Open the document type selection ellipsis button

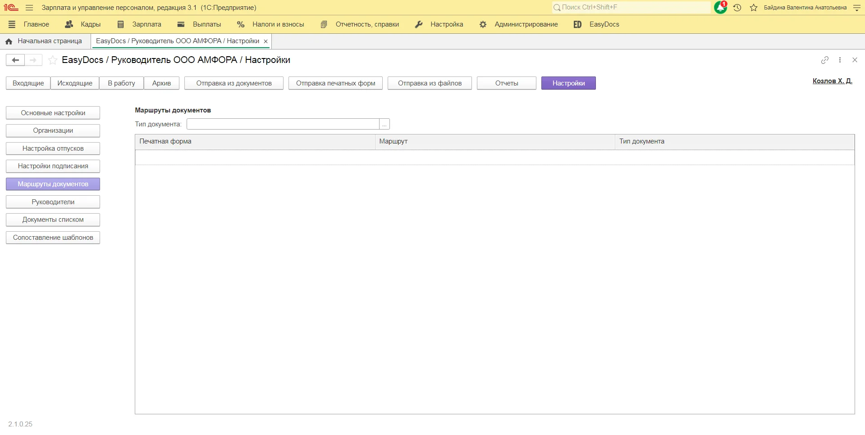tap(384, 124)
